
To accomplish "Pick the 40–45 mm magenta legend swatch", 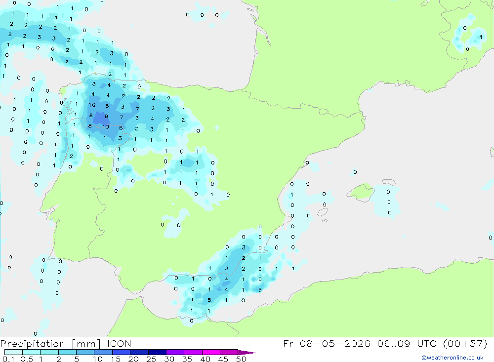I will (211, 352).
